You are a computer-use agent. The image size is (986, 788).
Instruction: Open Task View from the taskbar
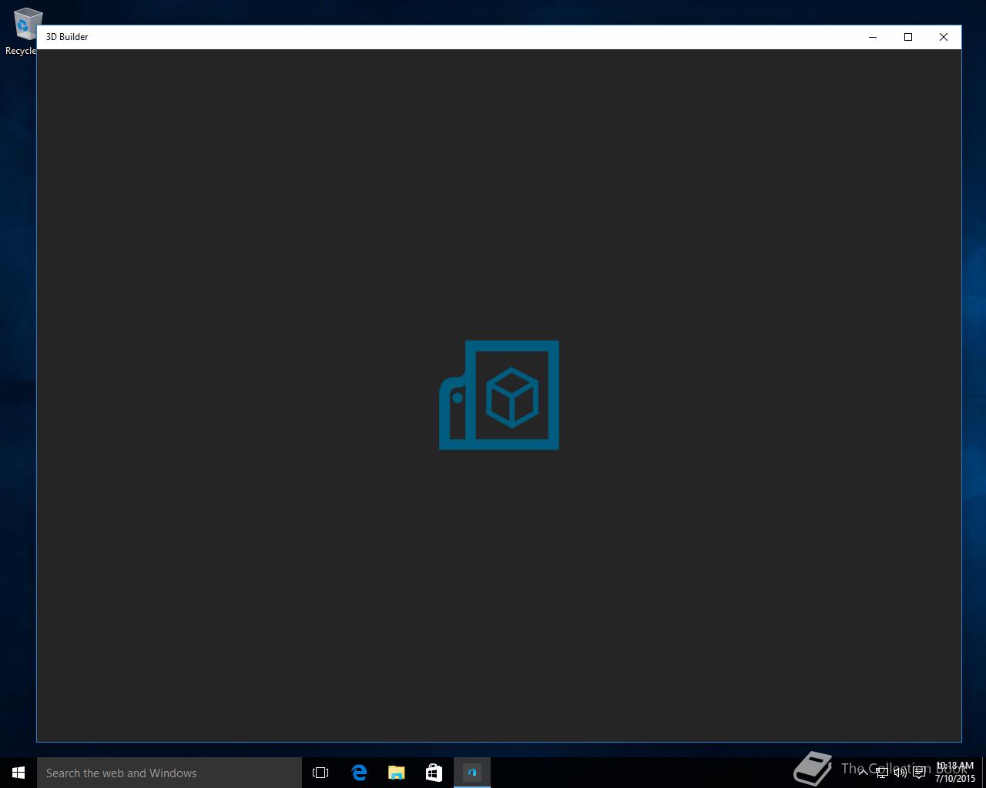320,773
